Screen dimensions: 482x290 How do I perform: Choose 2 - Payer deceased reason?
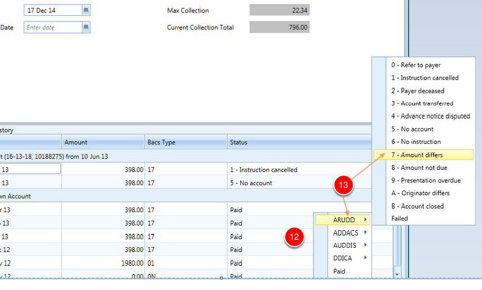417,91
